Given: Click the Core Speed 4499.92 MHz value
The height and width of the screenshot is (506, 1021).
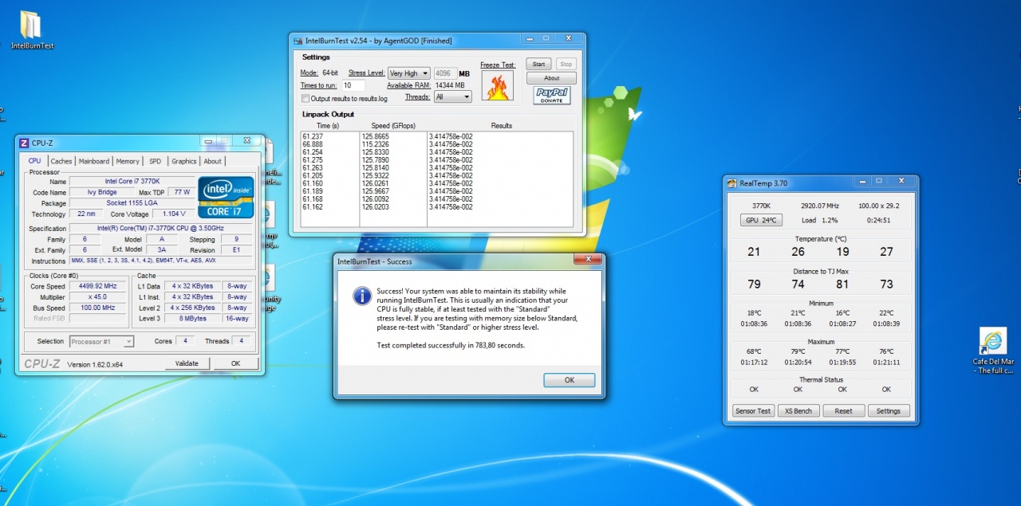Looking at the screenshot, I should point(98,286).
